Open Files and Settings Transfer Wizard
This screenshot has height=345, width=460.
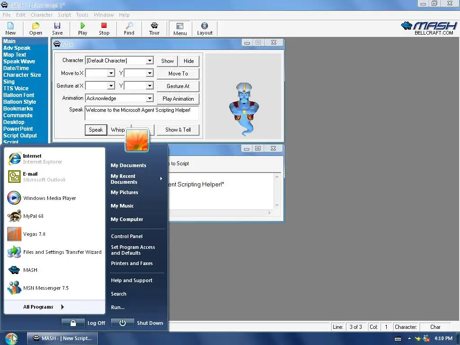(55, 252)
